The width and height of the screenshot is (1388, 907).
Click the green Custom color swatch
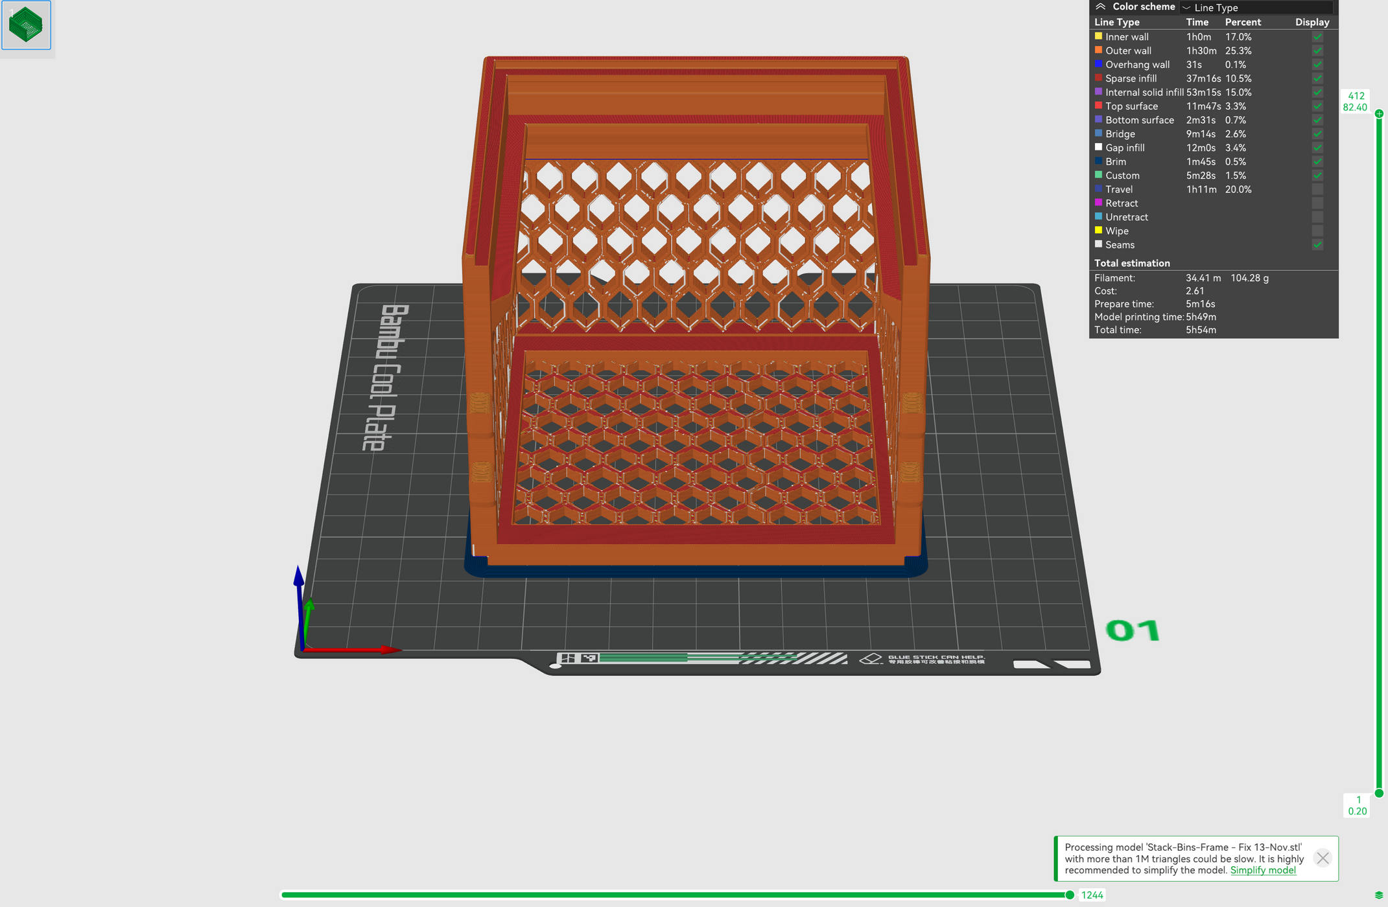click(1098, 175)
